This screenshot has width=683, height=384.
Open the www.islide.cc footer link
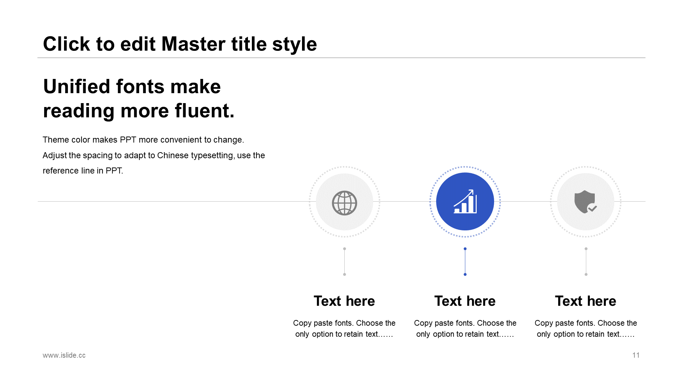64,355
